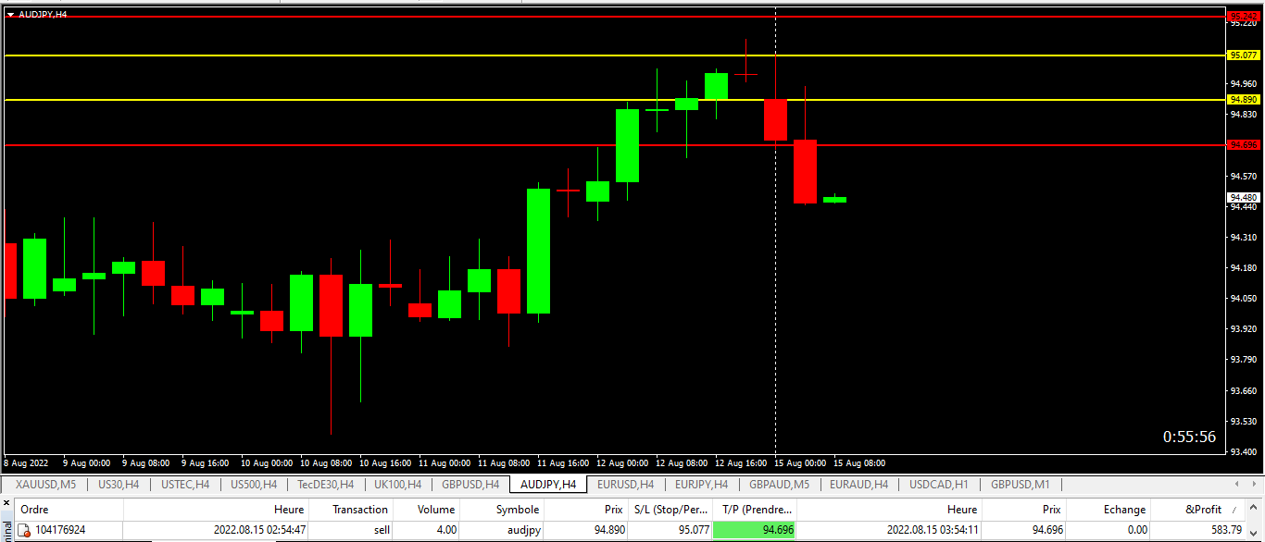Click the Volume column header
This screenshot has width=1265, height=542.
(426, 510)
